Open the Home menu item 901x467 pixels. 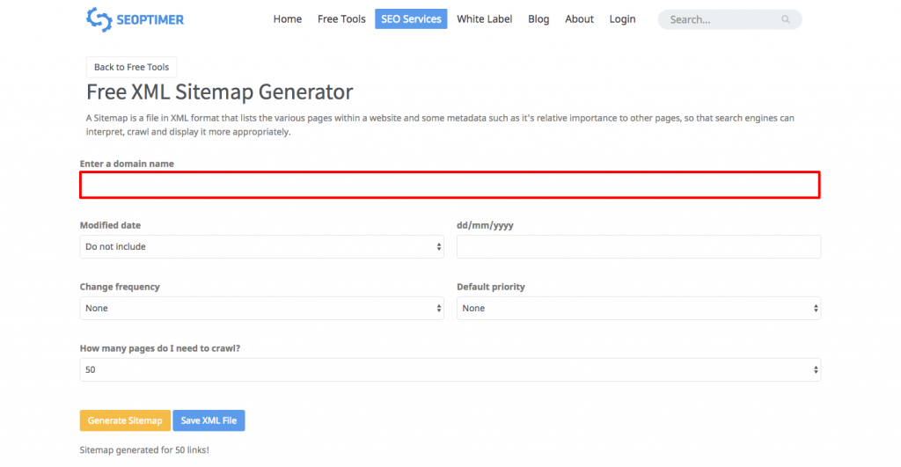point(287,19)
